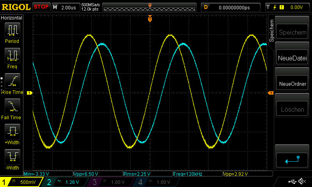Select inactive channel 4 tab
This screenshot has width=312, height=187.
point(155,182)
